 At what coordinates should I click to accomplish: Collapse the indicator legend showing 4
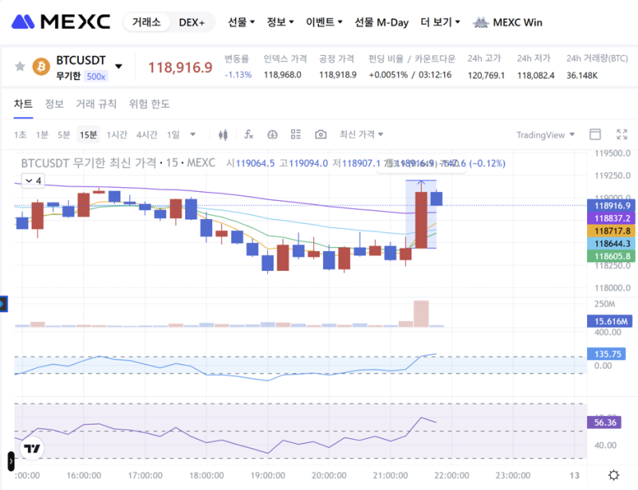(x=33, y=181)
